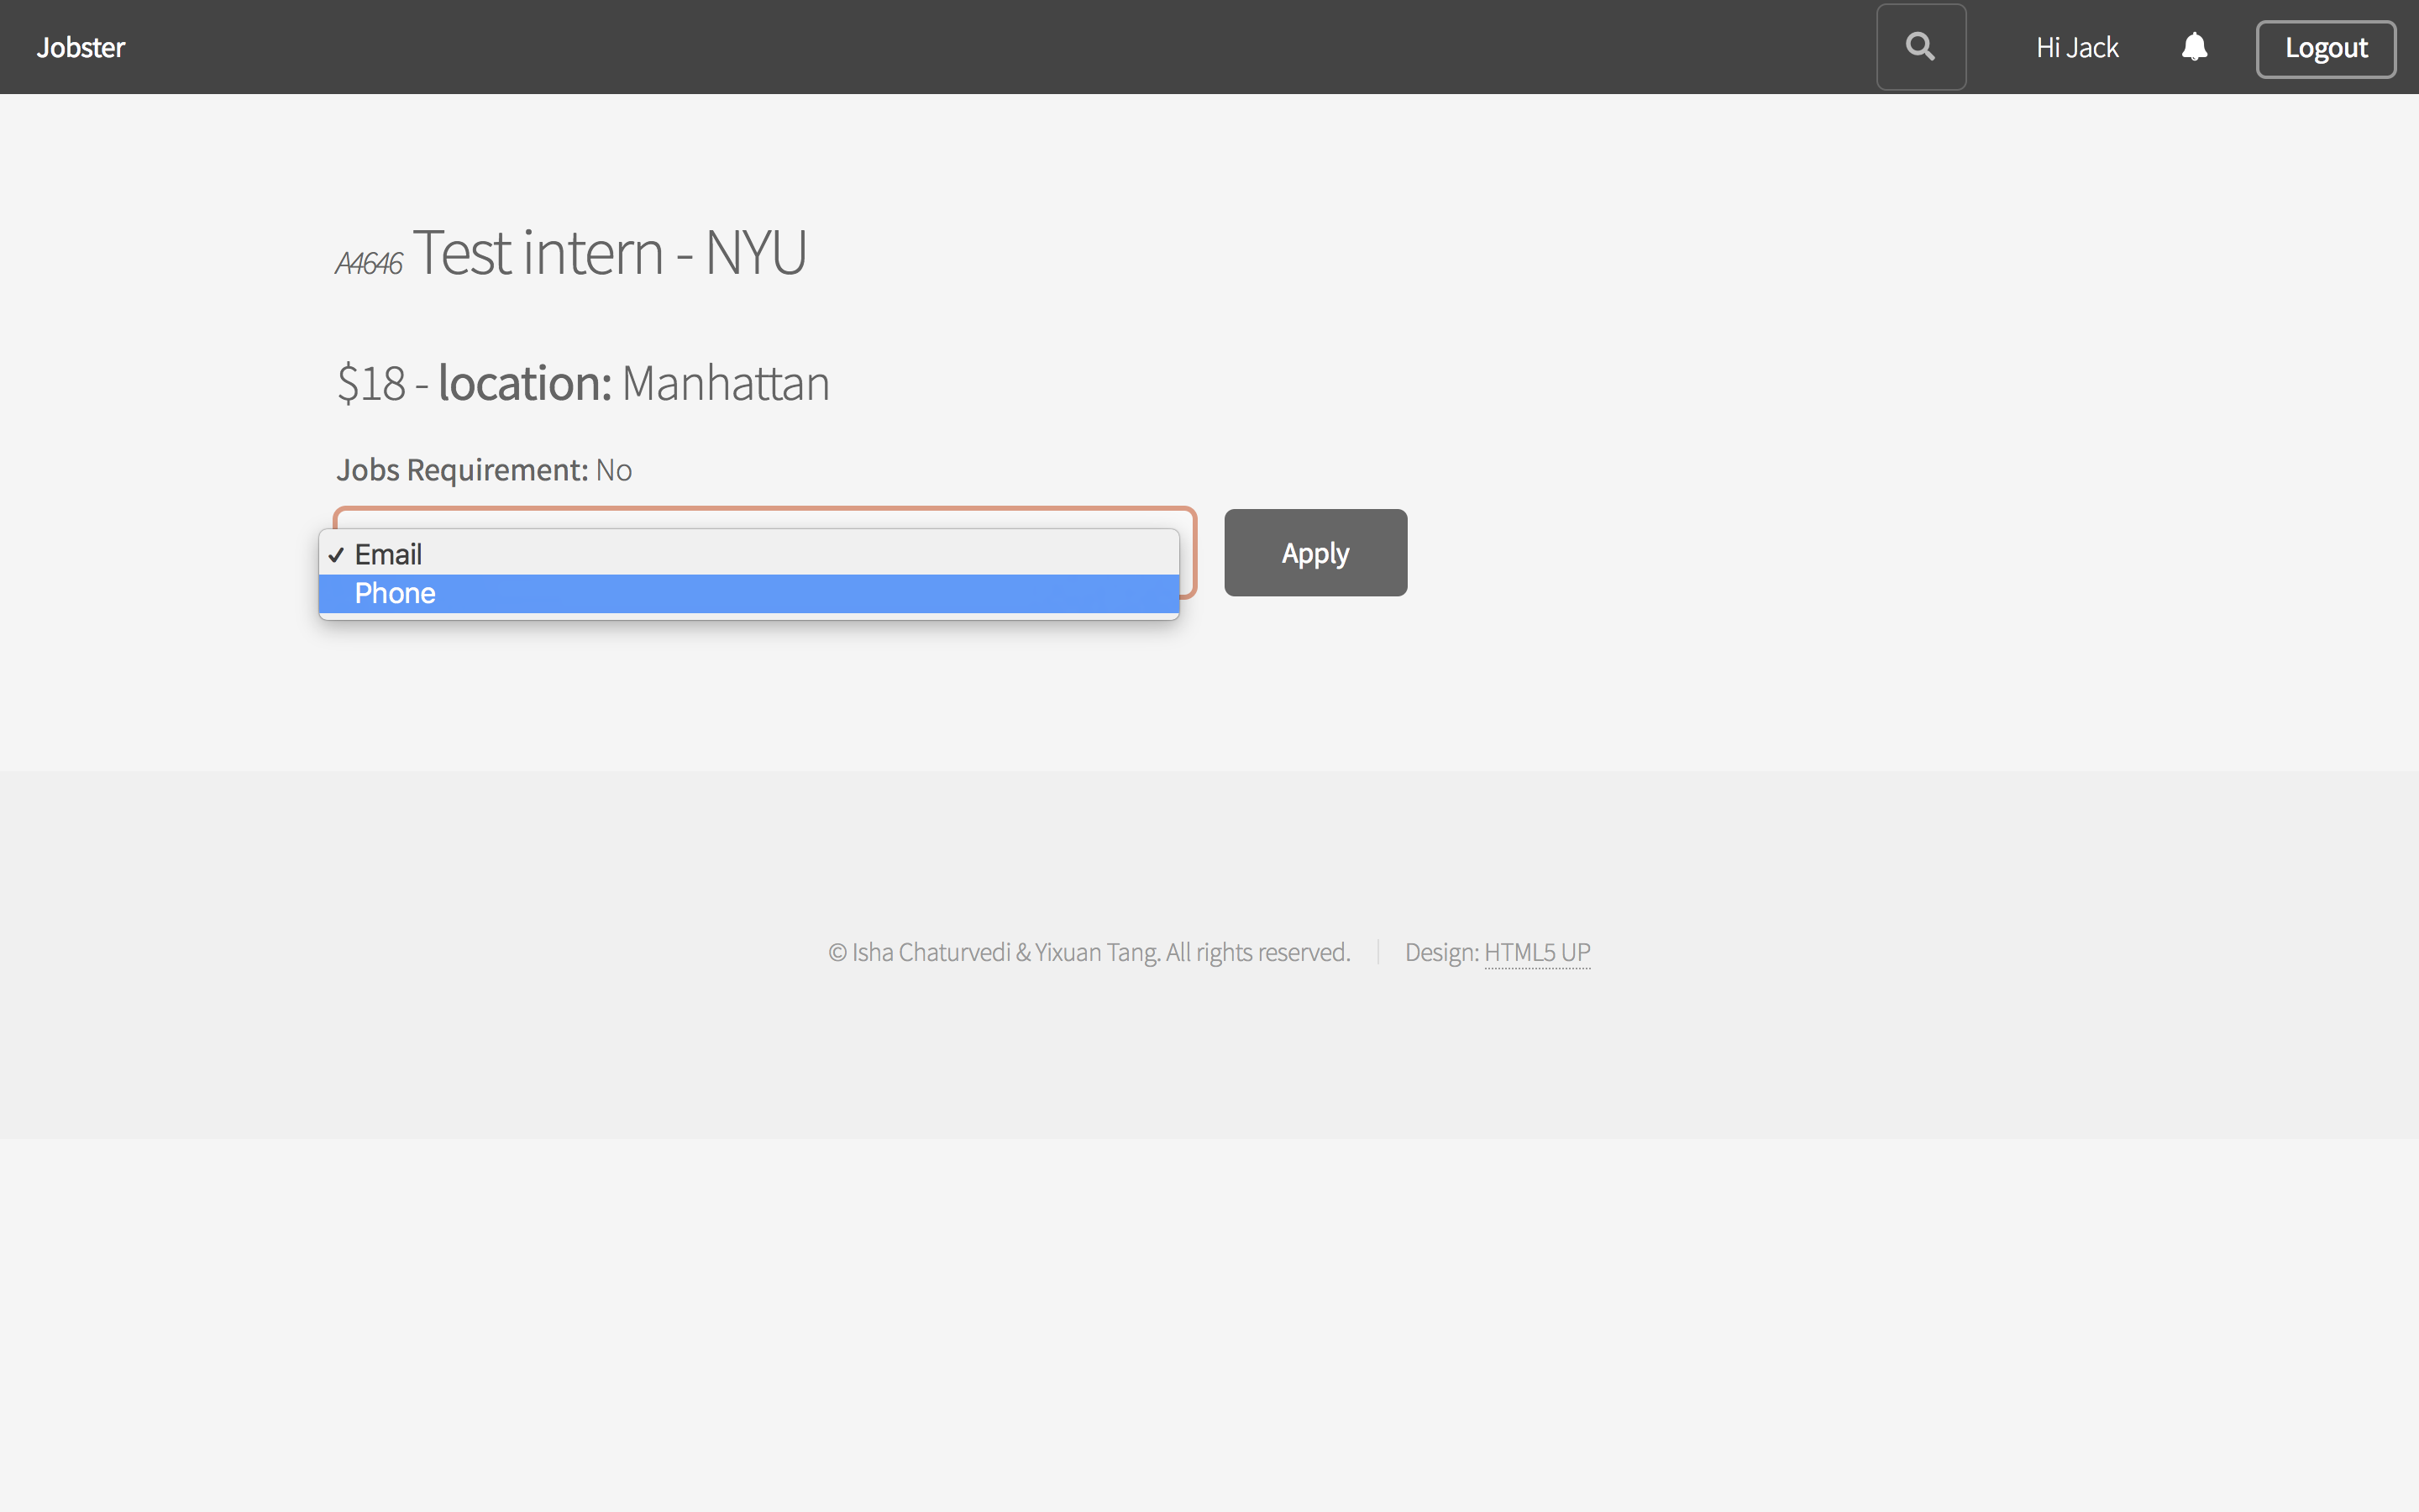Open notifications bell icon
2419x1512 pixels.
tap(2194, 47)
